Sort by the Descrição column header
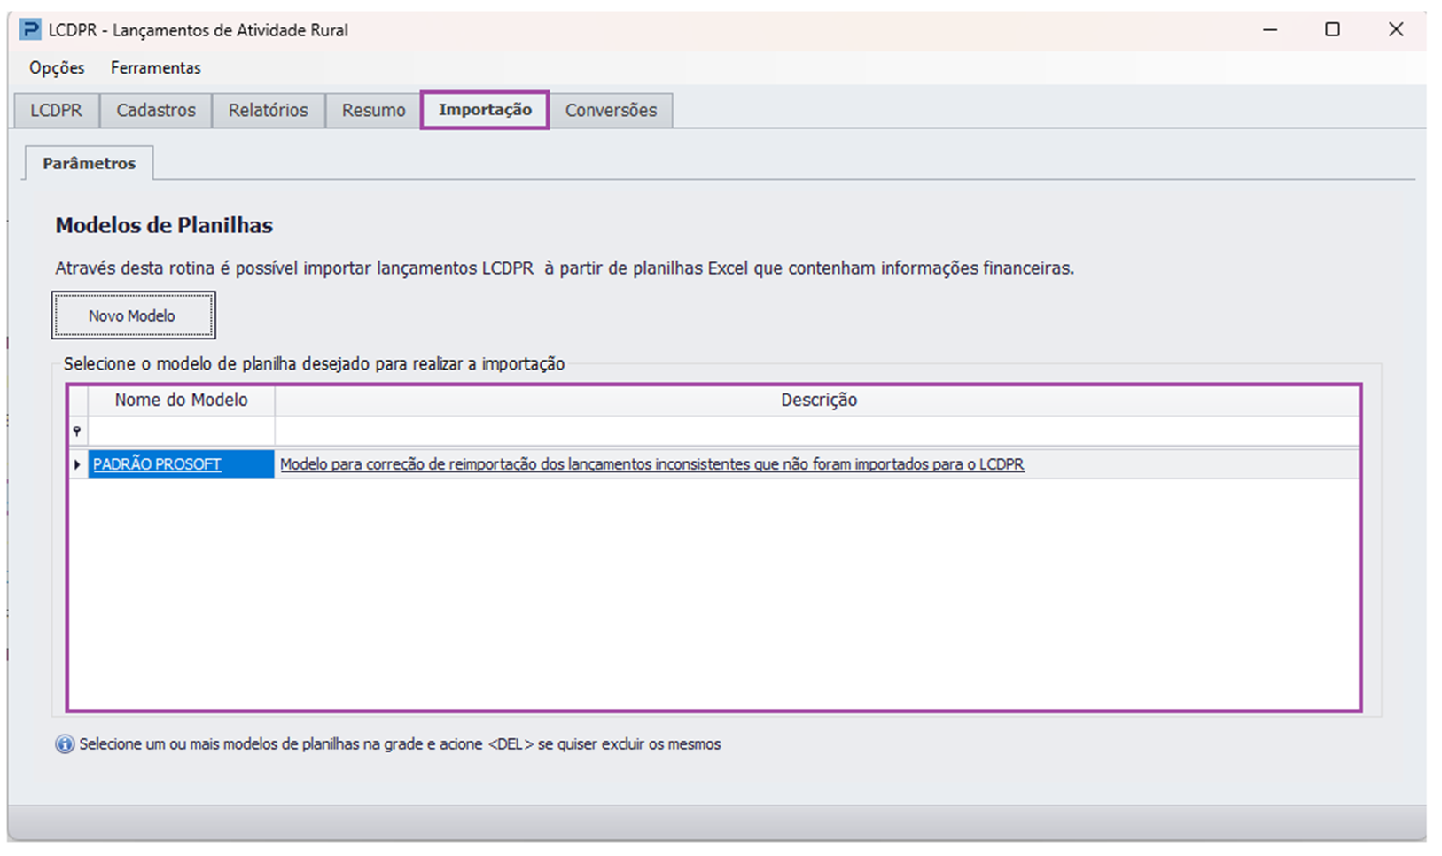Viewport: 1442px width, 856px height. click(x=818, y=401)
